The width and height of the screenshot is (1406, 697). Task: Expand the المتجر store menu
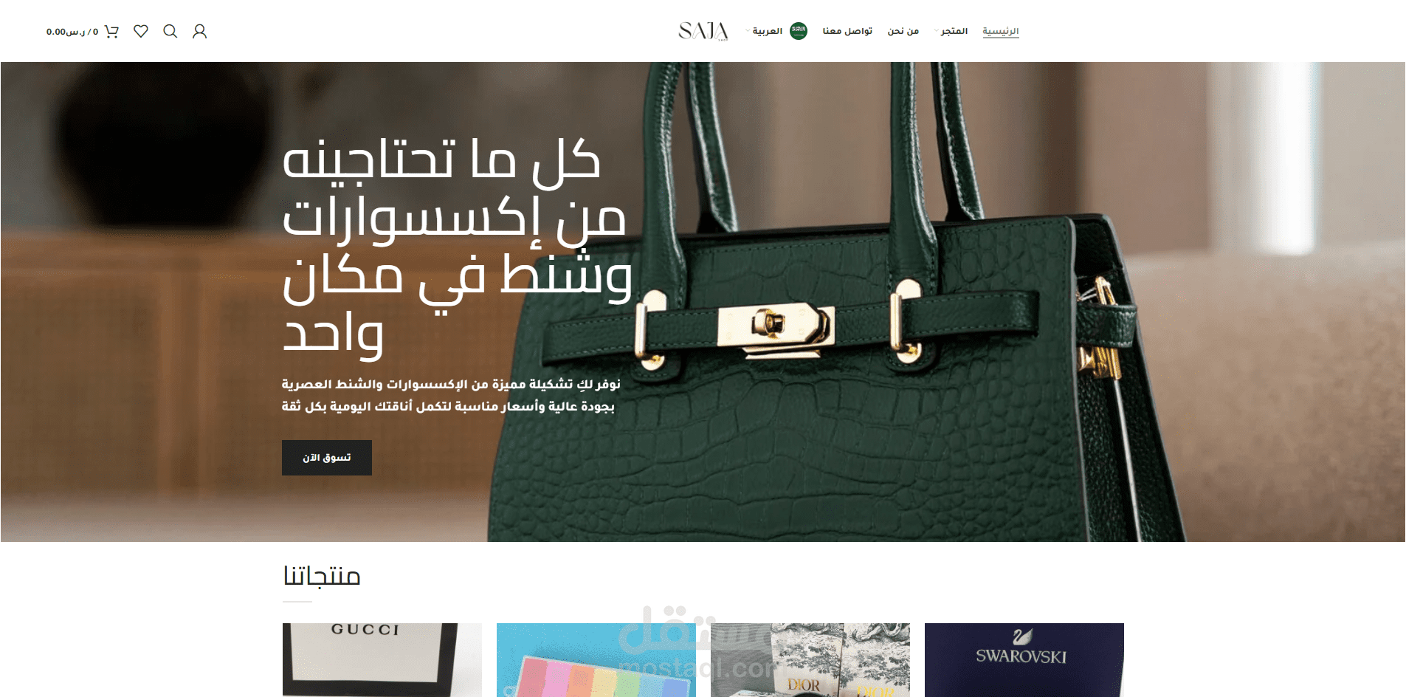pos(951,31)
